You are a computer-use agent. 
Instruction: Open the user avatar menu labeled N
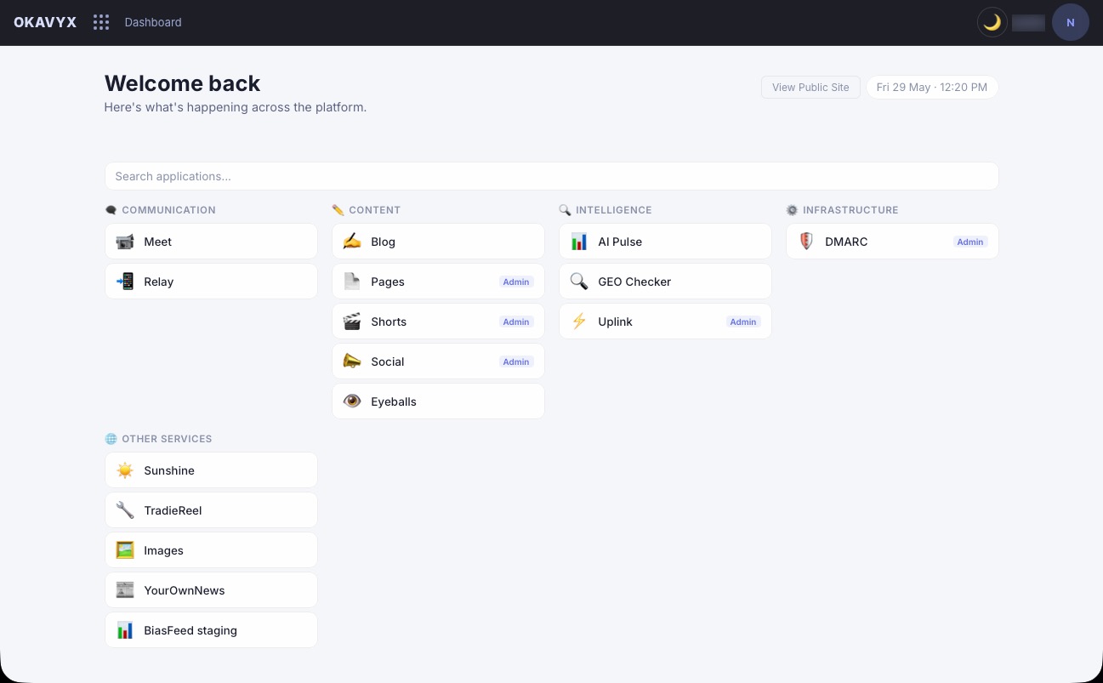coord(1070,23)
